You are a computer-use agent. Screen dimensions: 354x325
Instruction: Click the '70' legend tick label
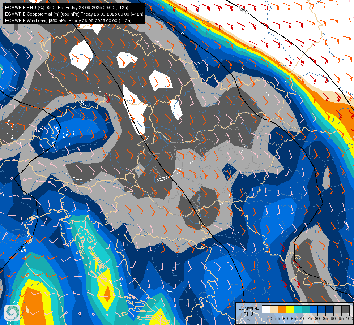point(302,318)
